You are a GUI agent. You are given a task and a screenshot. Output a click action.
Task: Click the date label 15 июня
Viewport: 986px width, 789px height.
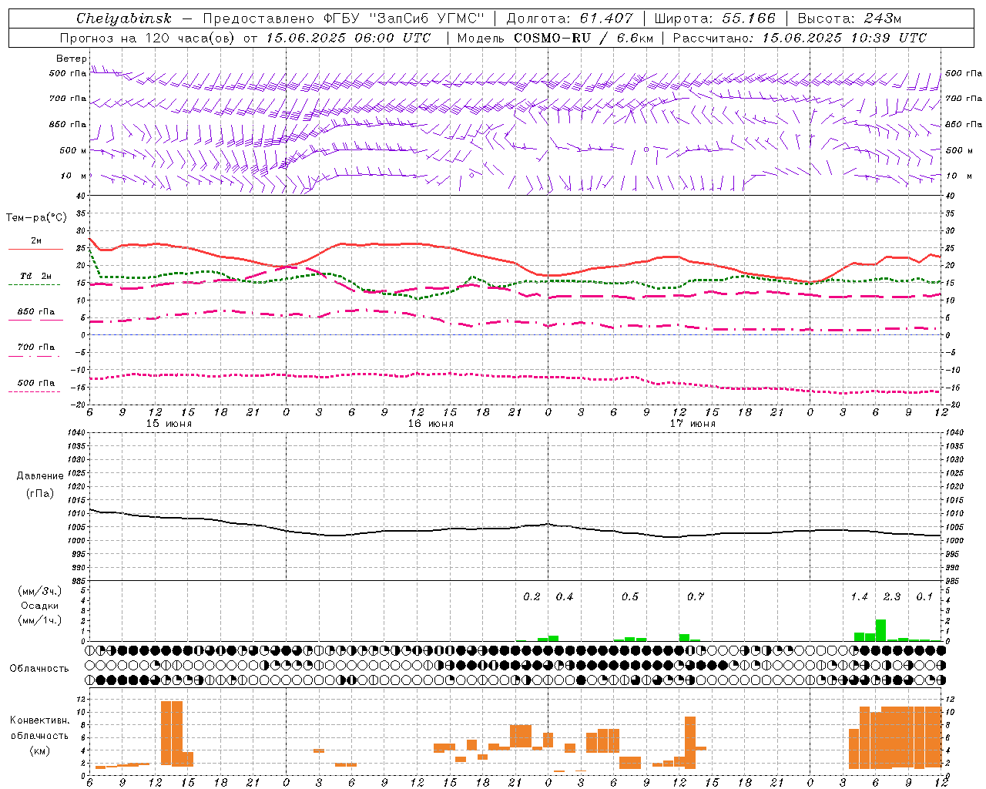pyautogui.click(x=169, y=424)
